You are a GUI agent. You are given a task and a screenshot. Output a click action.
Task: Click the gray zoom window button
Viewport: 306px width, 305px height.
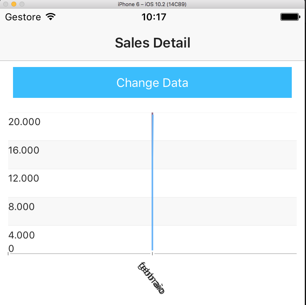(x=22, y=4)
